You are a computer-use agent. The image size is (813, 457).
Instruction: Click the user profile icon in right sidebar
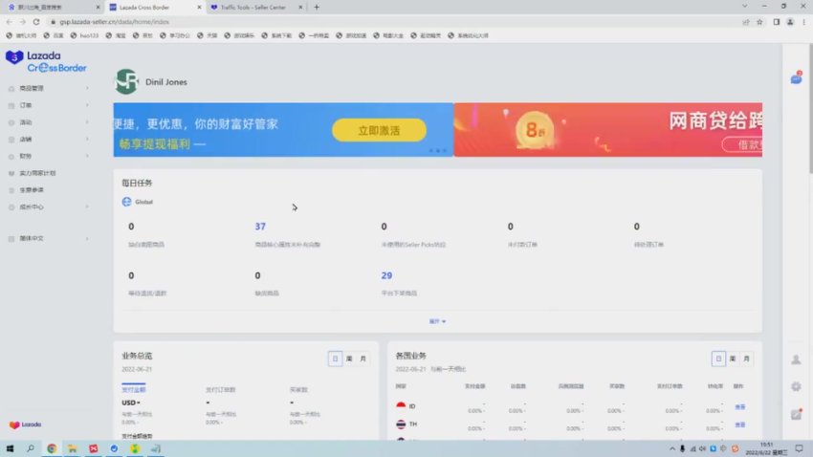tap(796, 359)
